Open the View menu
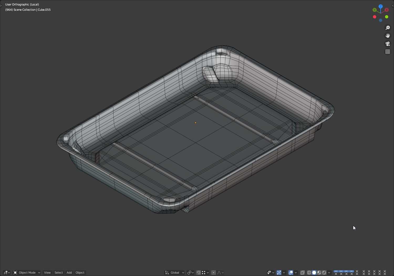The image size is (394, 276). click(47, 273)
